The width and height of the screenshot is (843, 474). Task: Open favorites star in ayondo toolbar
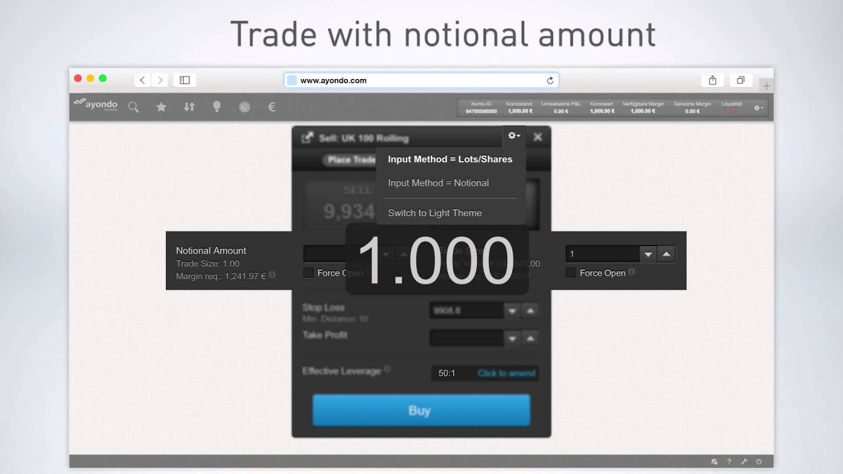161,107
